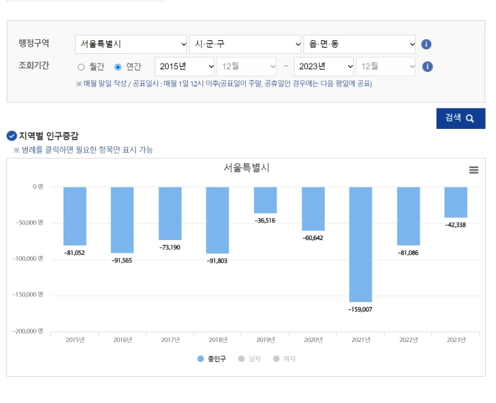This screenshot has height=403, width=496.
Task: Select the 연간 radio button
Action: click(118, 67)
